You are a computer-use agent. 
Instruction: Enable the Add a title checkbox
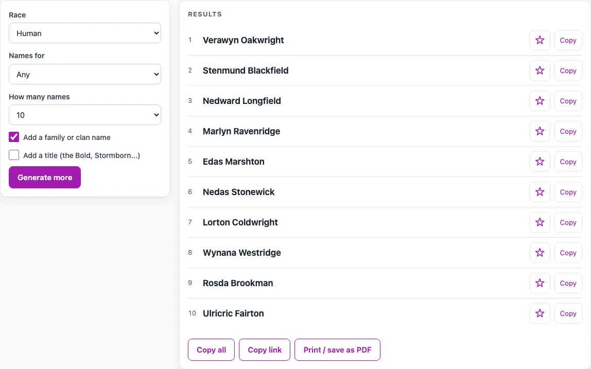click(14, 155)
